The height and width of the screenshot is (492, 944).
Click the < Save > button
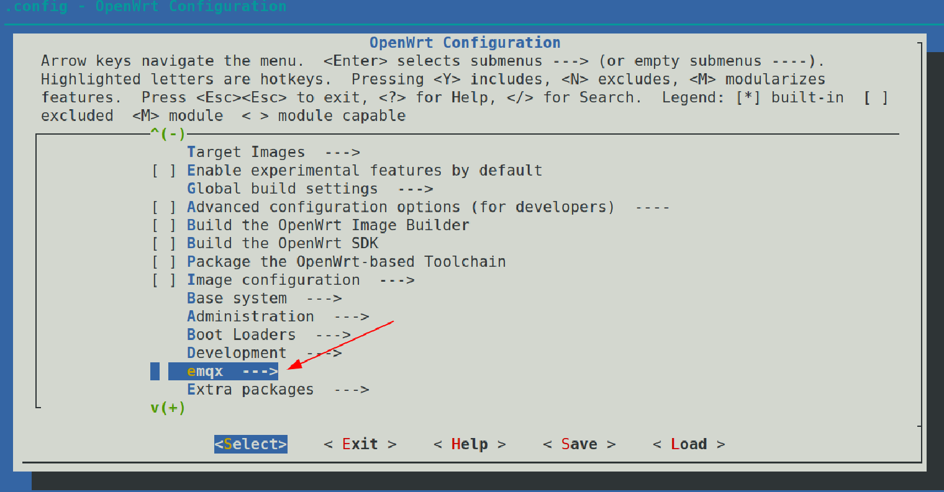[x=579, y=444]
